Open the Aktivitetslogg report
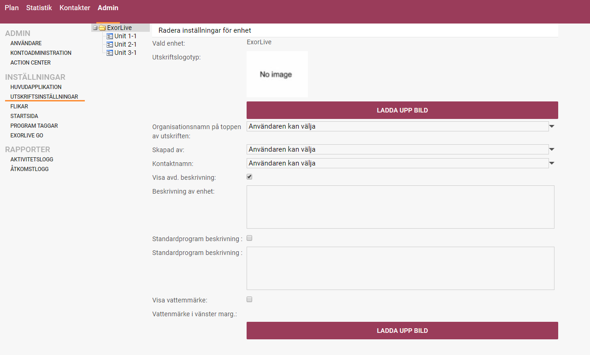The height and width of the screenshot is (355, 590). [x=32, y=160]
